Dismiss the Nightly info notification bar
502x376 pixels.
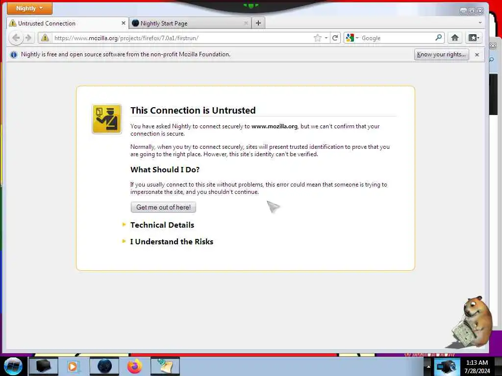(x=477, y=55)
